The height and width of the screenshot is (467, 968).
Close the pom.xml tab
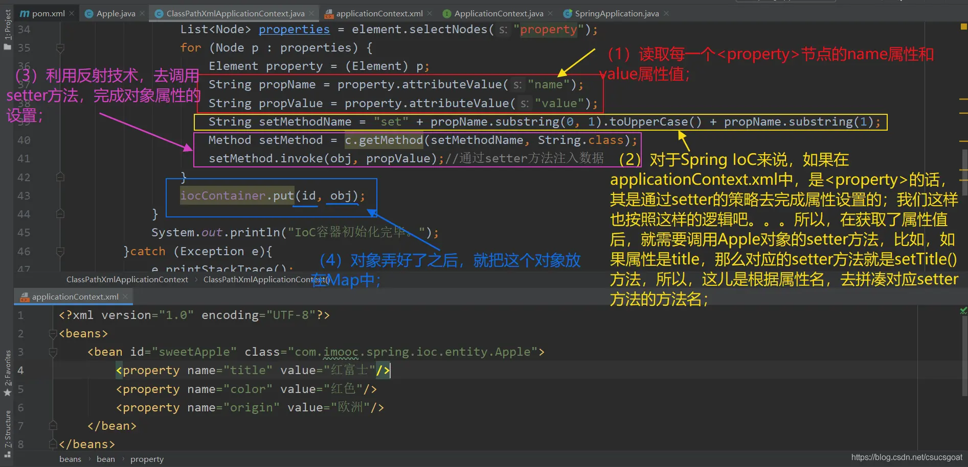coord(72,14)
